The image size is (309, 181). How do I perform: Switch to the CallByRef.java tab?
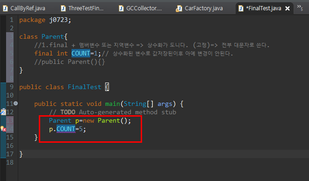tap(24, 8)
